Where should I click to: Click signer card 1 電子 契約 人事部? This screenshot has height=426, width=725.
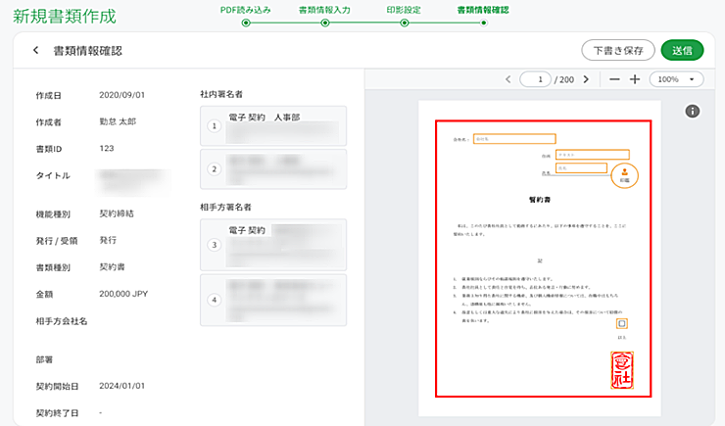pos(273,125)
